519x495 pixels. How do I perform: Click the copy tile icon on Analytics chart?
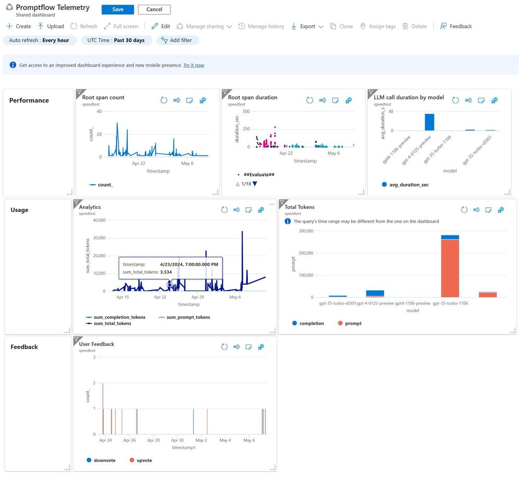261,210
